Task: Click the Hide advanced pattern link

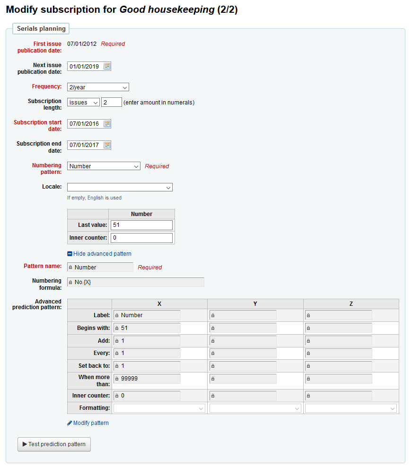Action: tap(102, 254)
